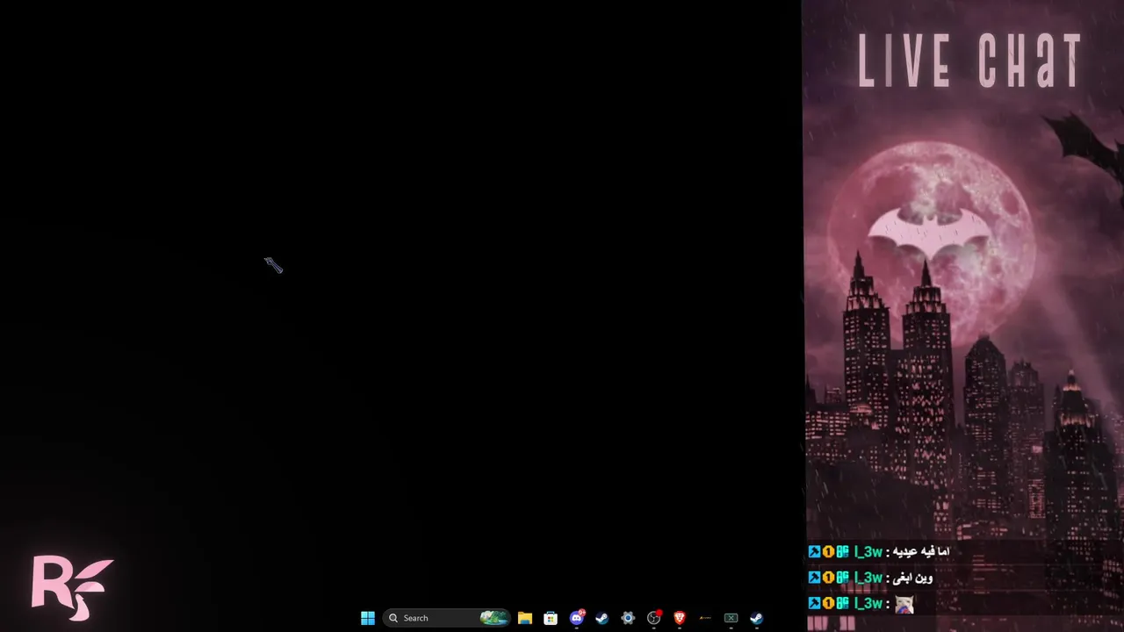Click the cat emote in the last chat message

[904, 604]
